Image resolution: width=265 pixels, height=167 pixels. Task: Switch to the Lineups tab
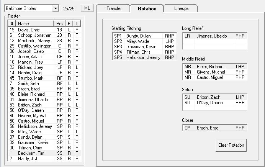[181, 8]
